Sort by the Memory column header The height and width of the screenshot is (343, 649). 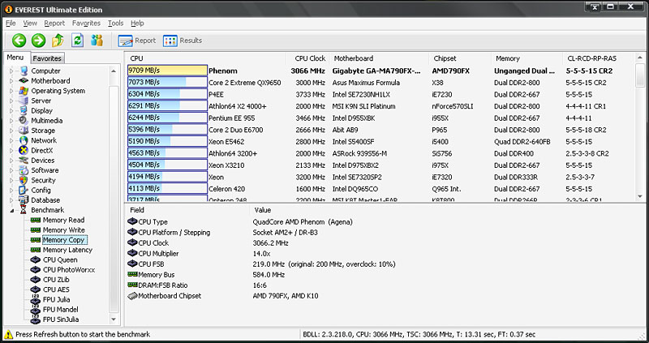click(x=527, y=58)
